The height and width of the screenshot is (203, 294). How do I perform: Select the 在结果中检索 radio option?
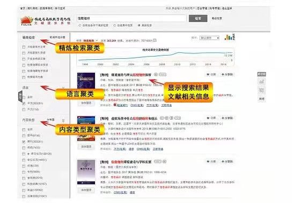coord(114,25)
